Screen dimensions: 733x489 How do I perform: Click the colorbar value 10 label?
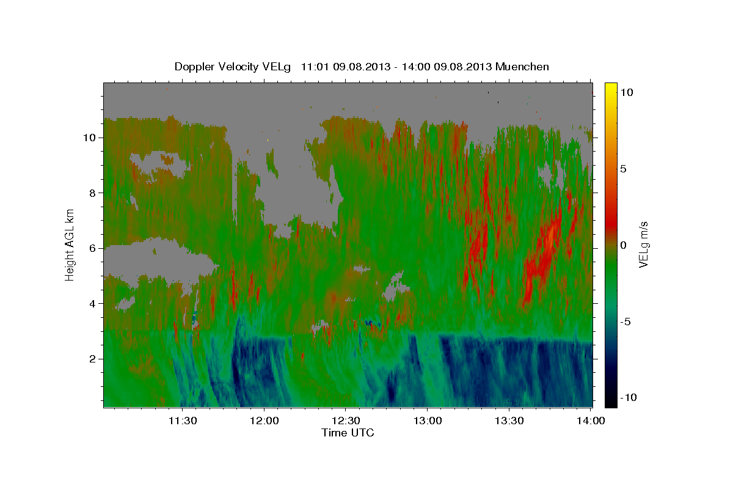[x=627, y=92]
